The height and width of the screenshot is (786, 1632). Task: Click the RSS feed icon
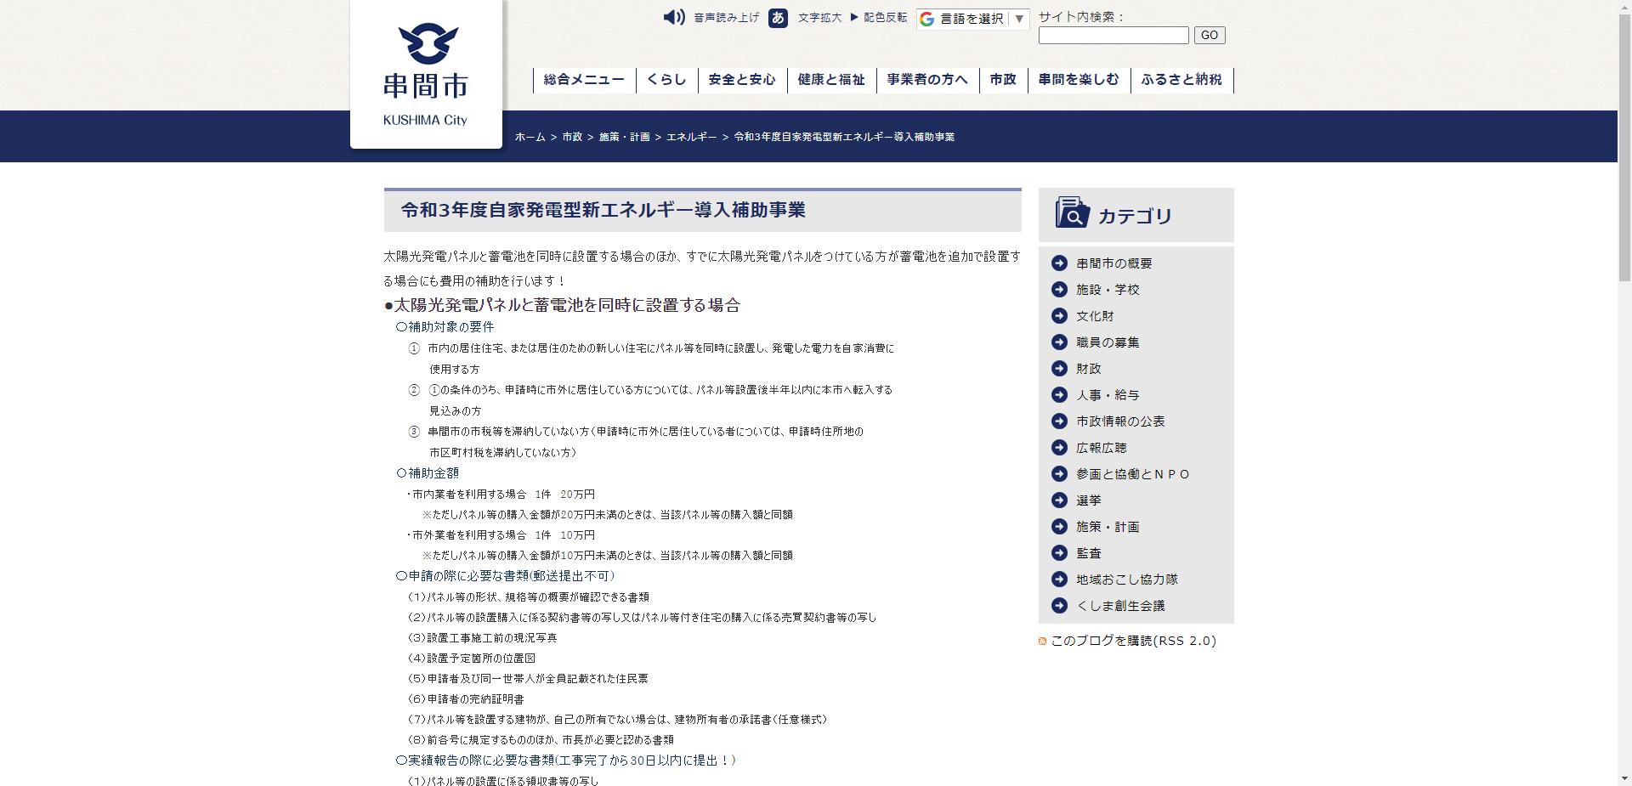[1042, 642]
